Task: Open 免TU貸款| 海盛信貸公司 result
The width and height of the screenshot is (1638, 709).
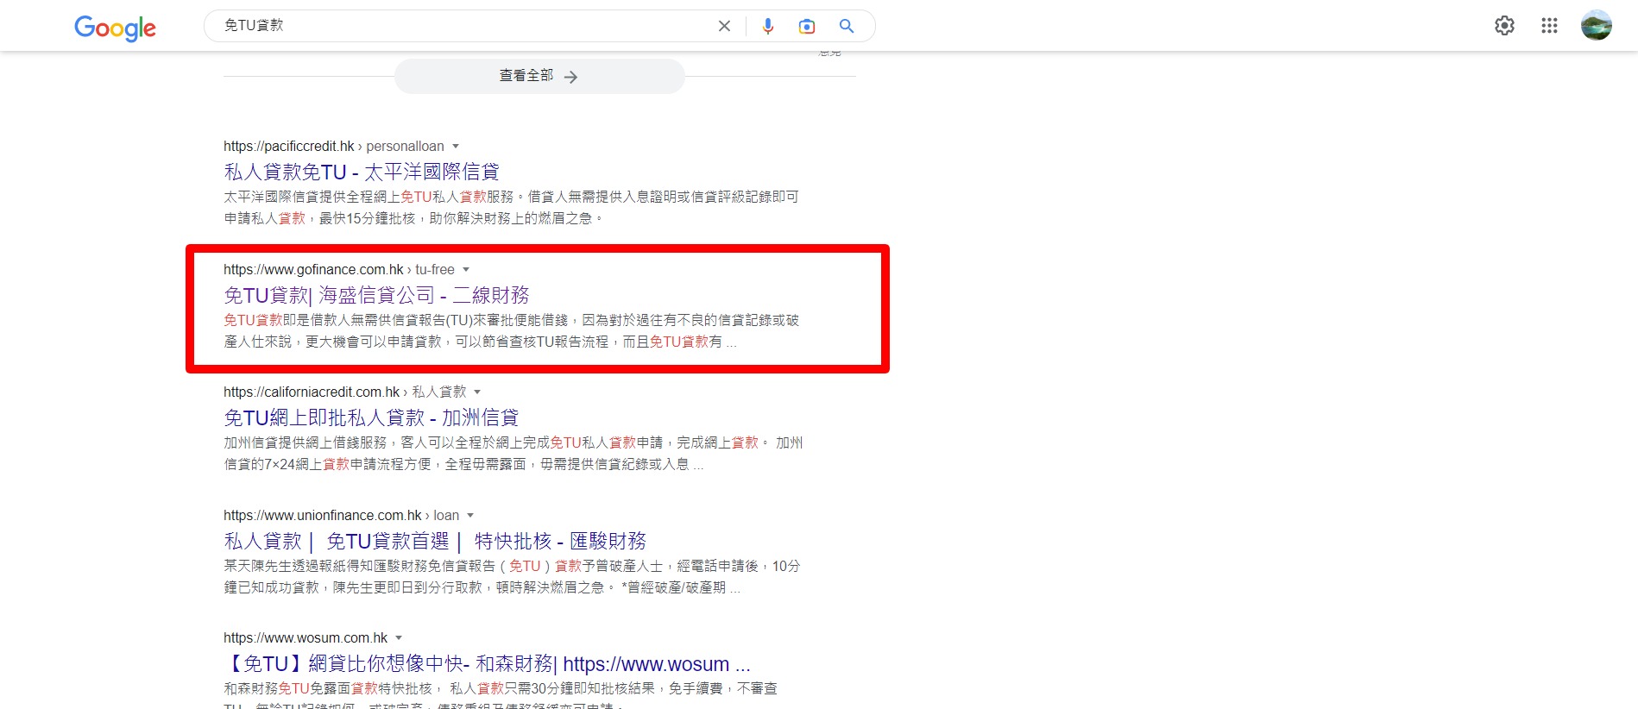Action: [376, 295]
